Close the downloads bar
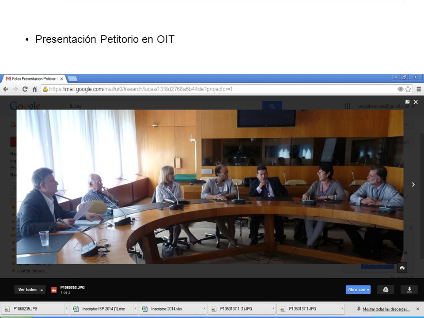The image size is (424, 318). point(417,309)
